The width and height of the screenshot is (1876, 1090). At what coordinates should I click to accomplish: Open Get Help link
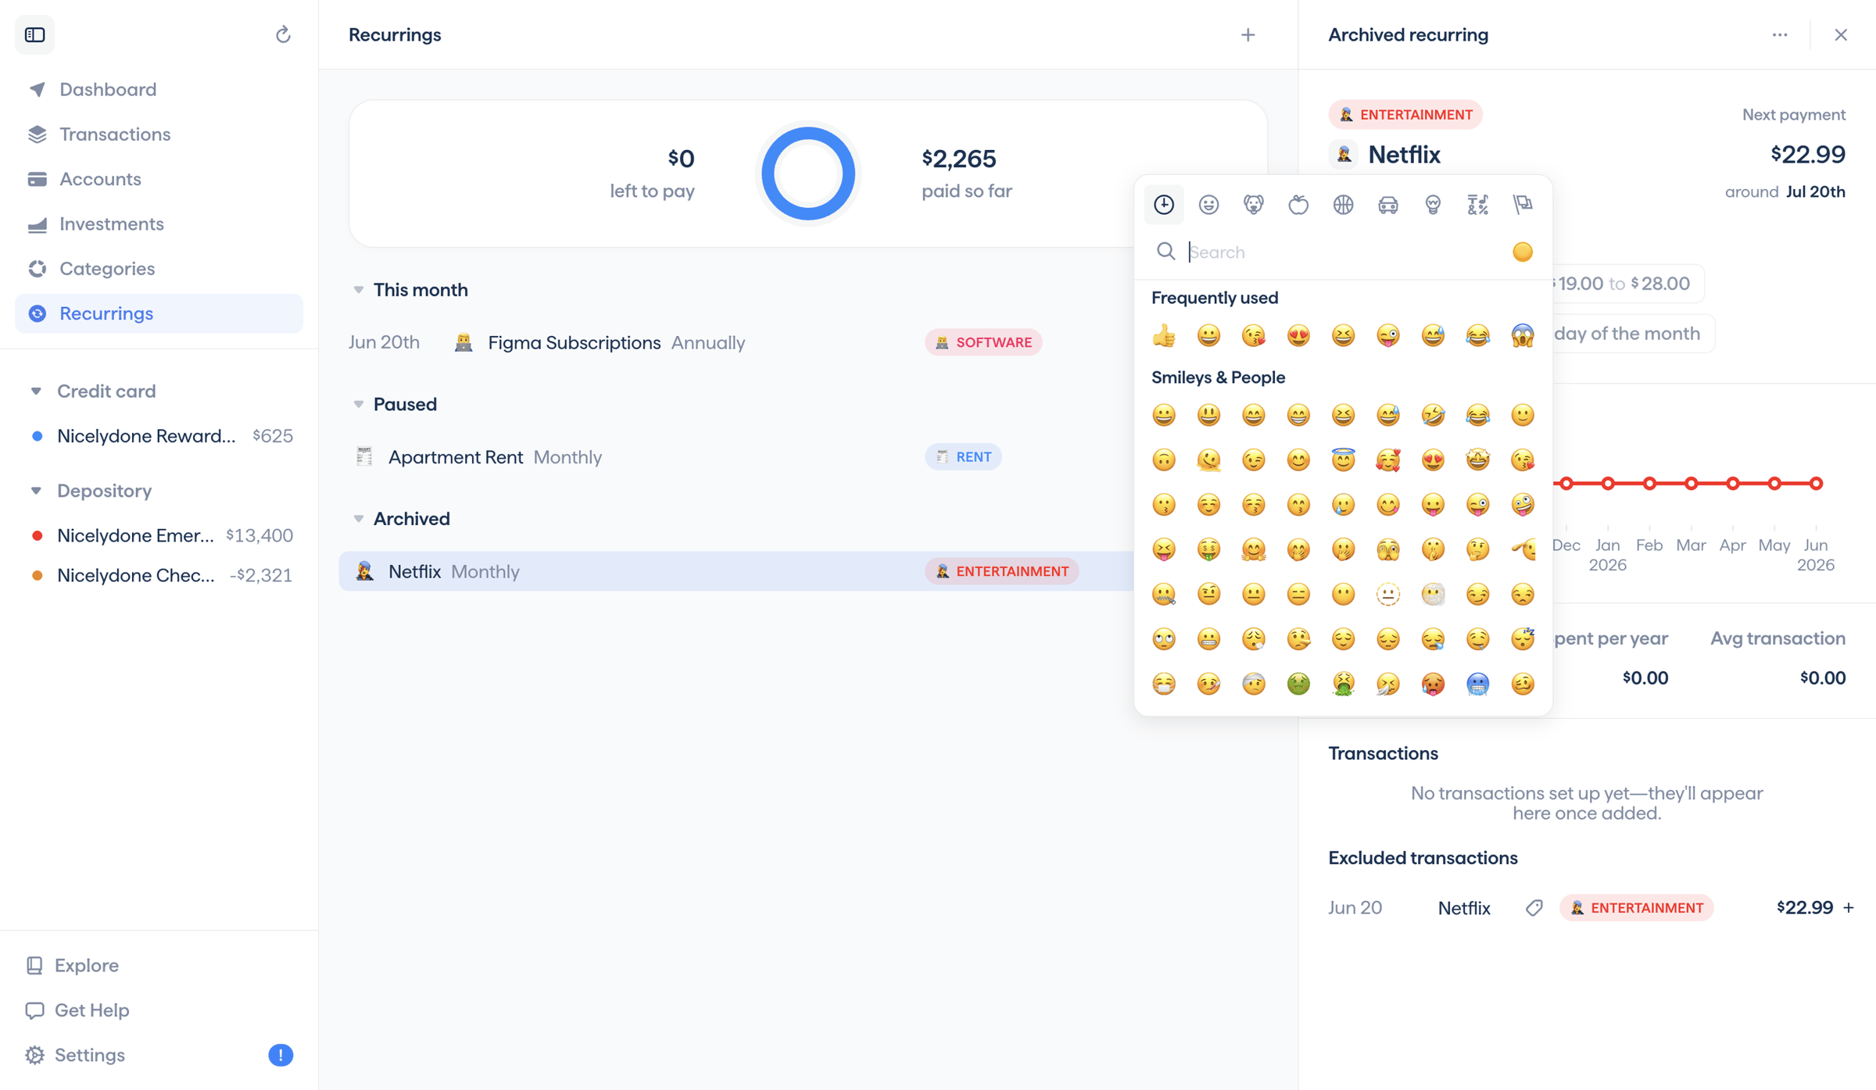coord(77,1010)
